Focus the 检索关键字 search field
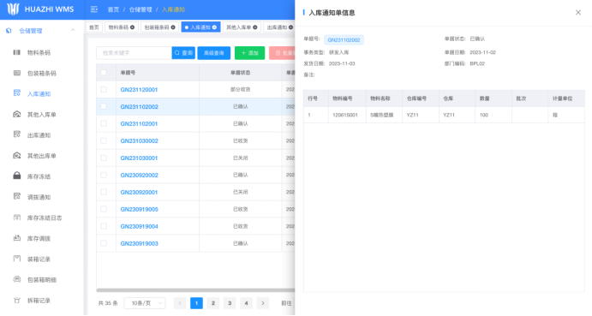This screenshot has height=316, width=592. click(x=134, y=53)
